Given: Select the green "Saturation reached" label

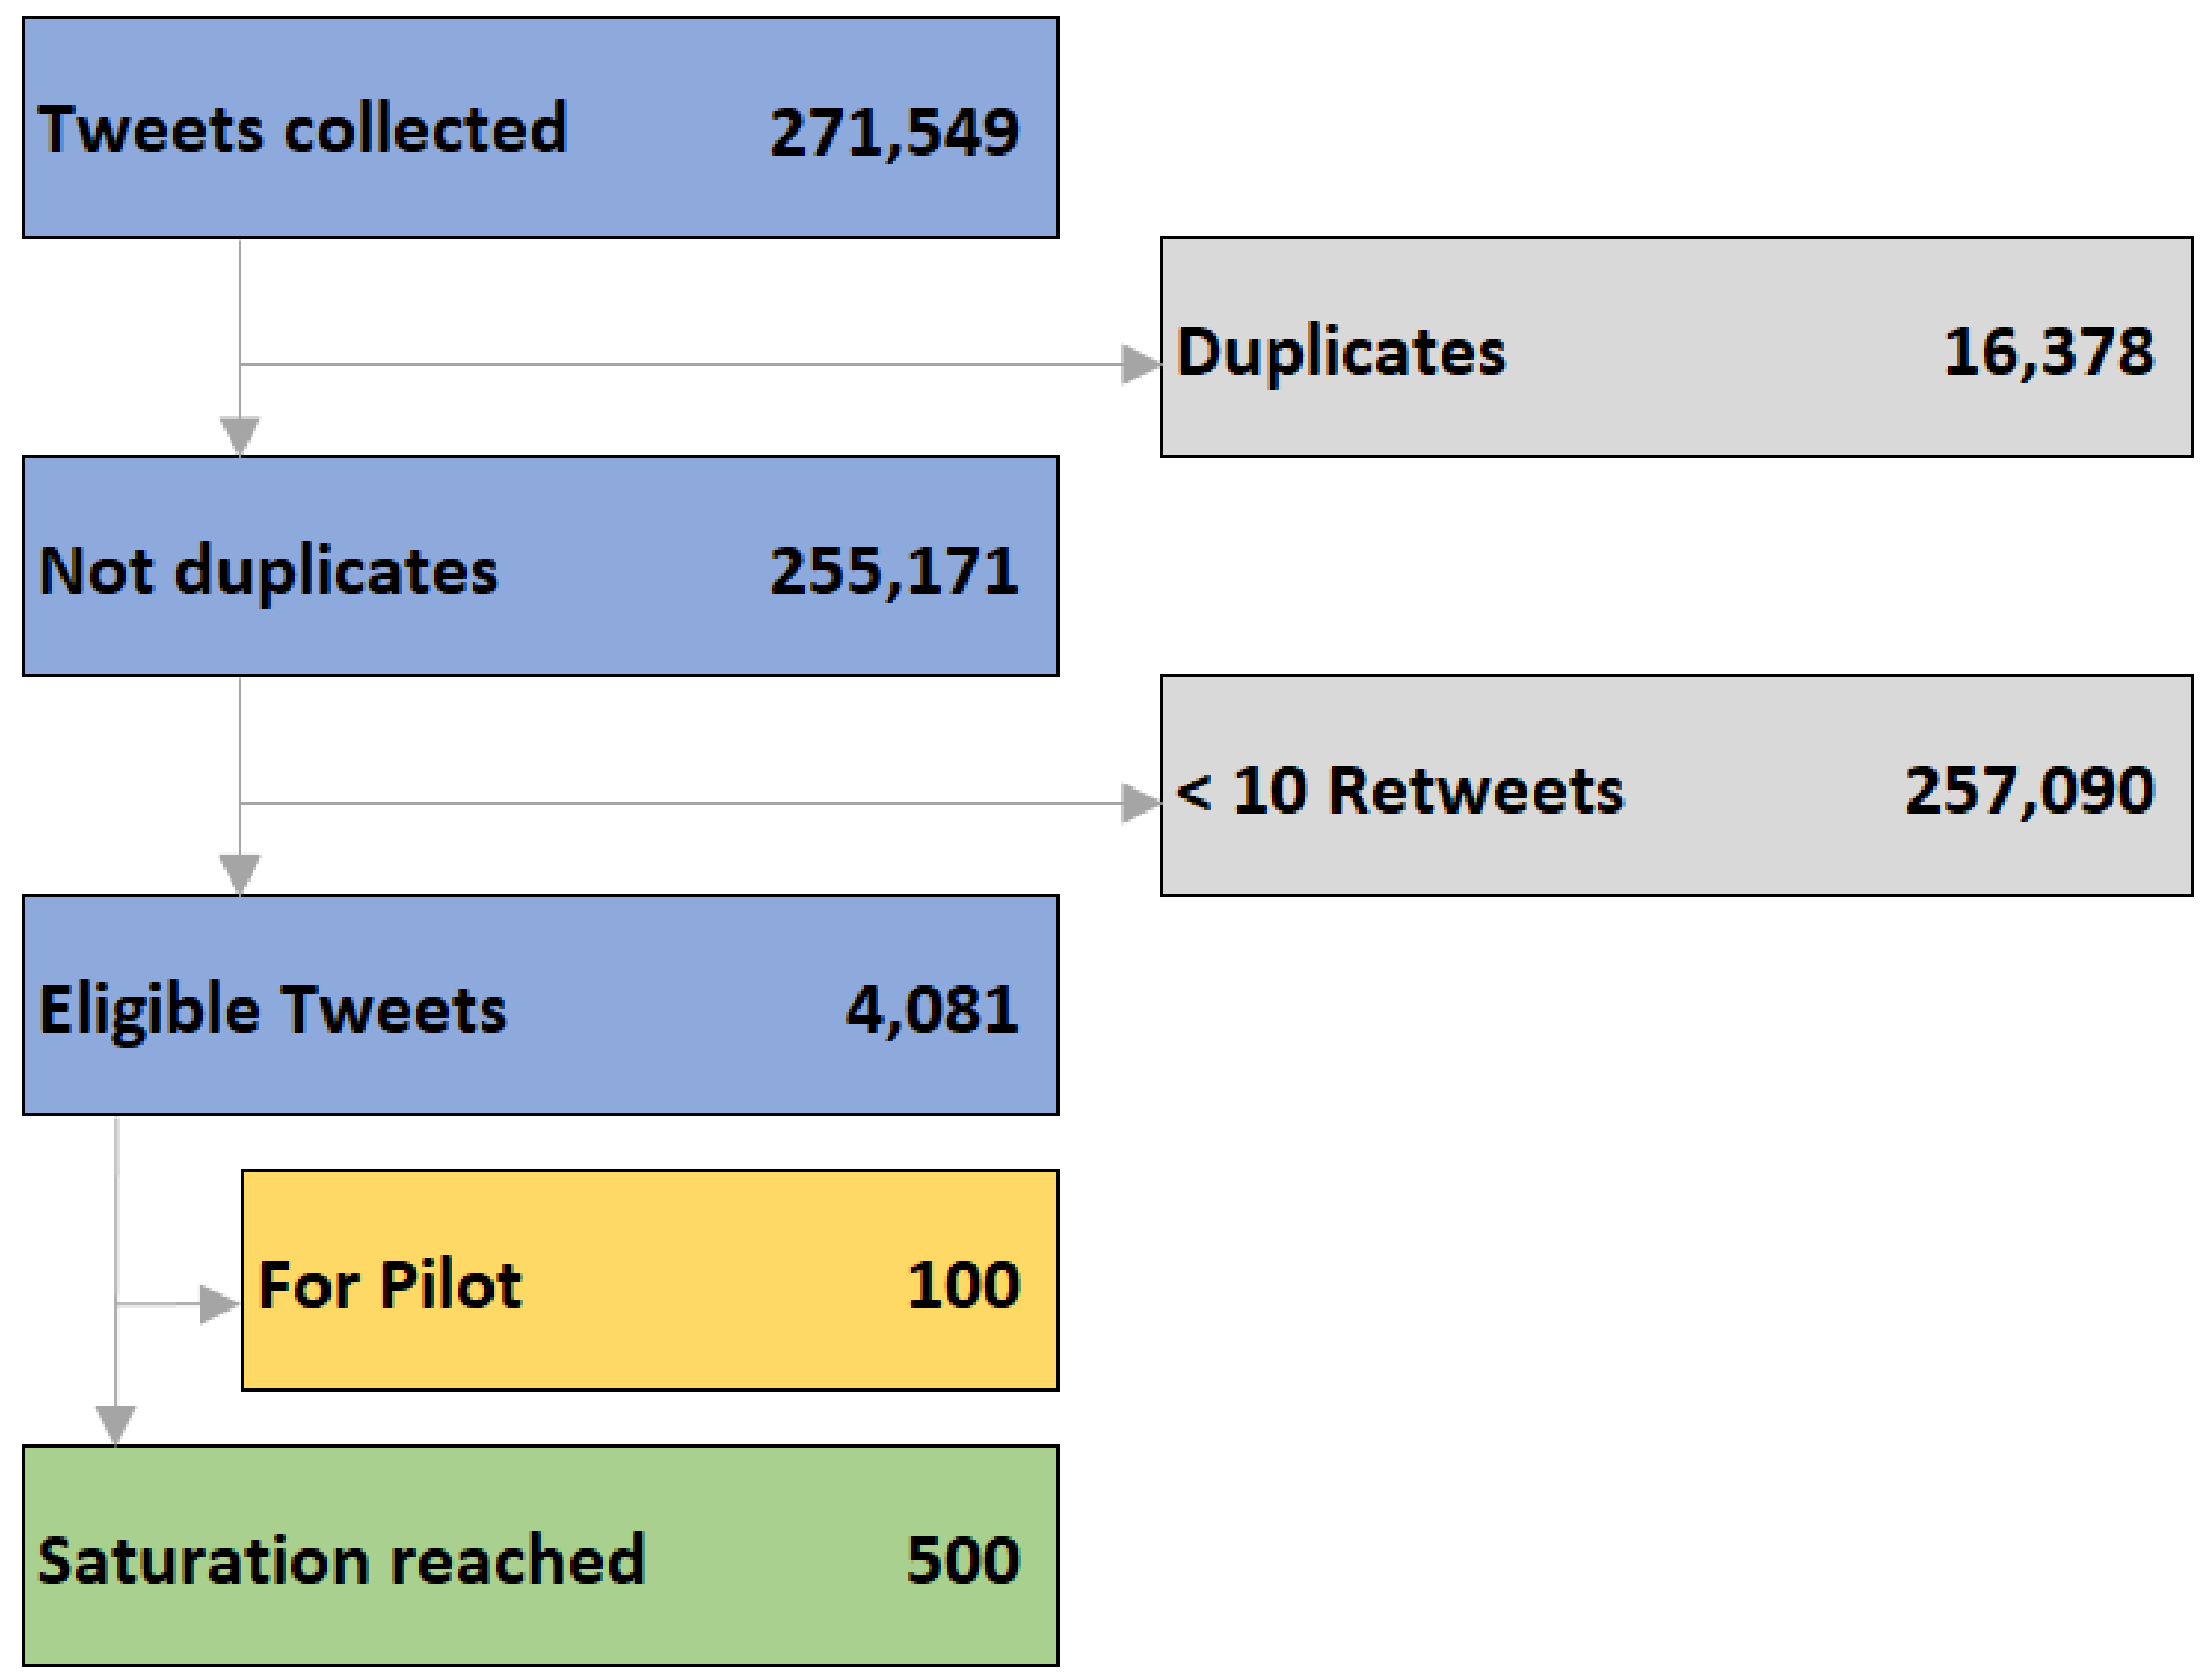Looking at the screenshot, I should click(341, 1561).
